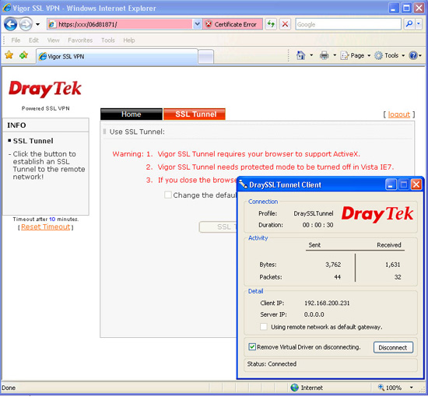Click the Google search box
Image resolution: width=428 pixels, height=397 pixels.
[348, 24]
